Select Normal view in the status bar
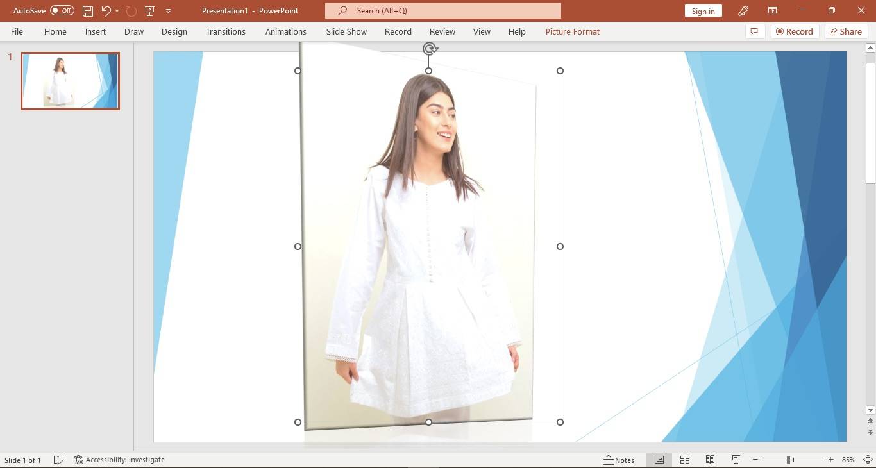This screenshot has height=468, width=876. coord(659,460)
